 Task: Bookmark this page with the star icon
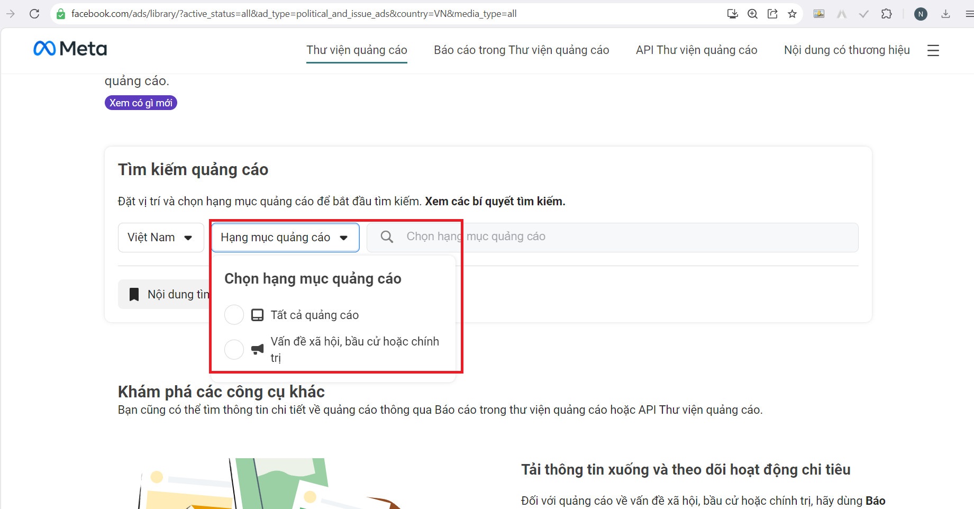[x=792, y=14]
